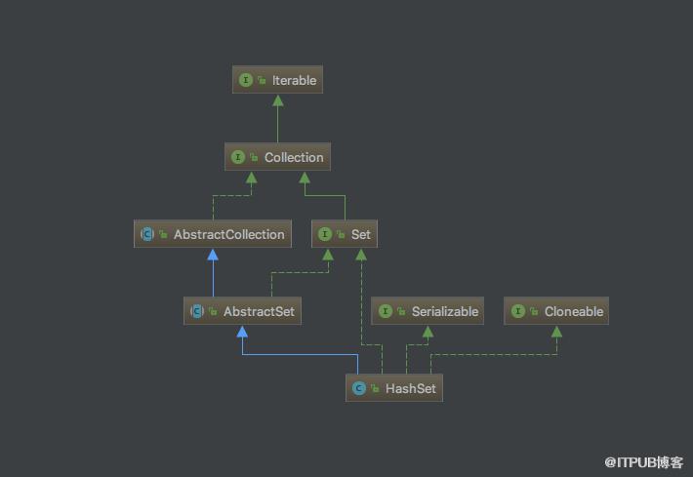Viewport: 693px width, 477px height.
Task: Select the Iterable interface node
Action: point(277,80)
